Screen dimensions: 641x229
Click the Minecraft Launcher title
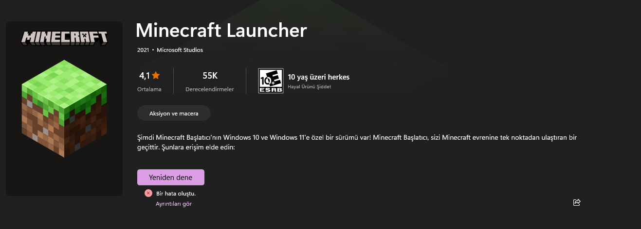[221, 31]
